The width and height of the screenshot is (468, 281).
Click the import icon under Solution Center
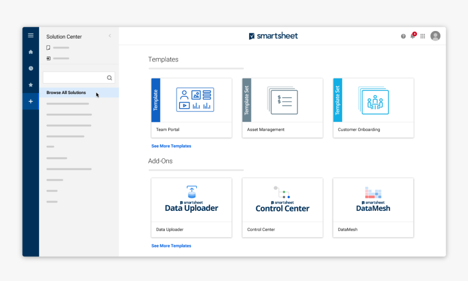pyautogui.click(x=48, y=58)
